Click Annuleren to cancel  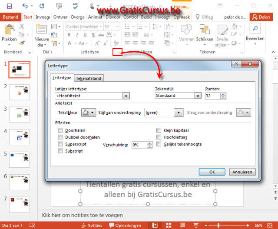coord(242,172)
